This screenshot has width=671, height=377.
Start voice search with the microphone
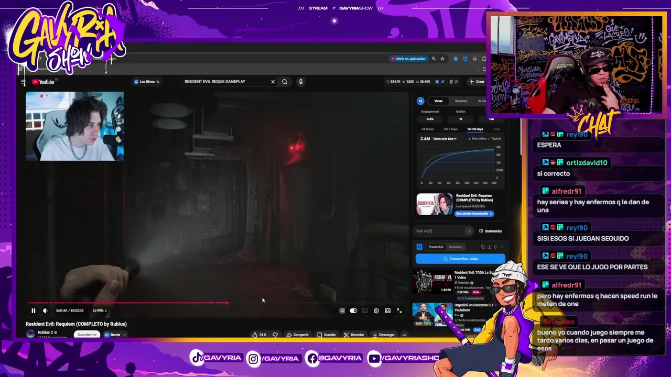tap(300, 82)
